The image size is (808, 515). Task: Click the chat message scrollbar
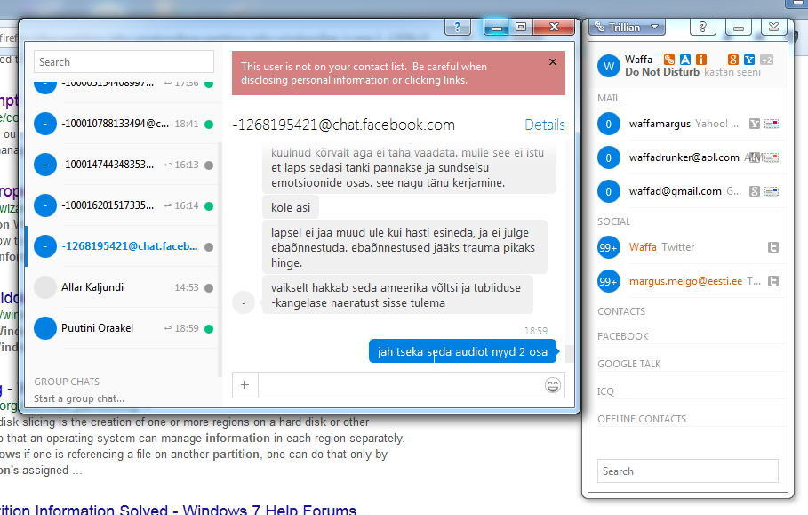click(570, 353)
